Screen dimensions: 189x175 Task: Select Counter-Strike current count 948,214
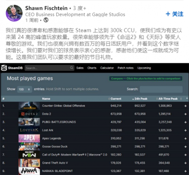coord(116,106)
